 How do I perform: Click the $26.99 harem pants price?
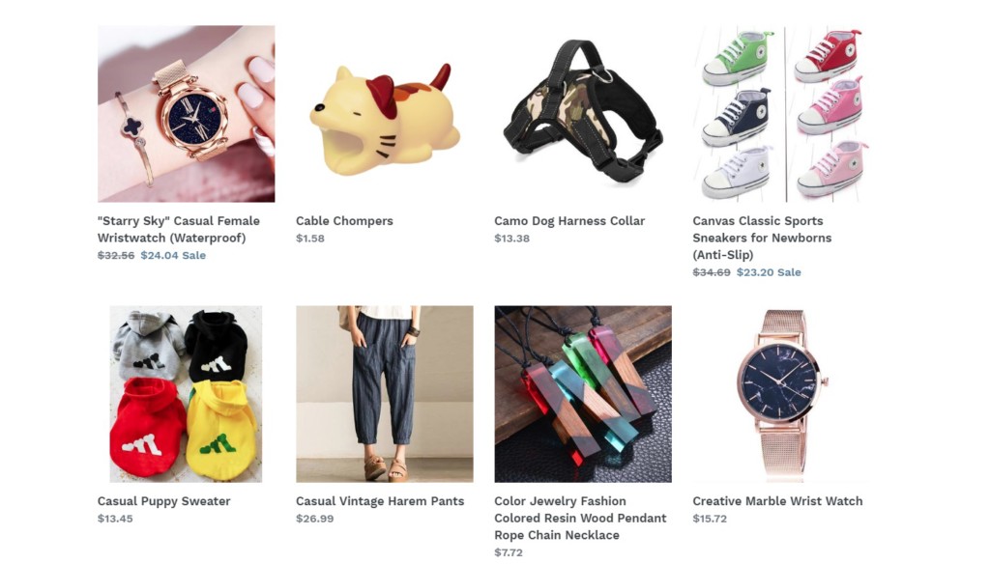pos(314,519)
